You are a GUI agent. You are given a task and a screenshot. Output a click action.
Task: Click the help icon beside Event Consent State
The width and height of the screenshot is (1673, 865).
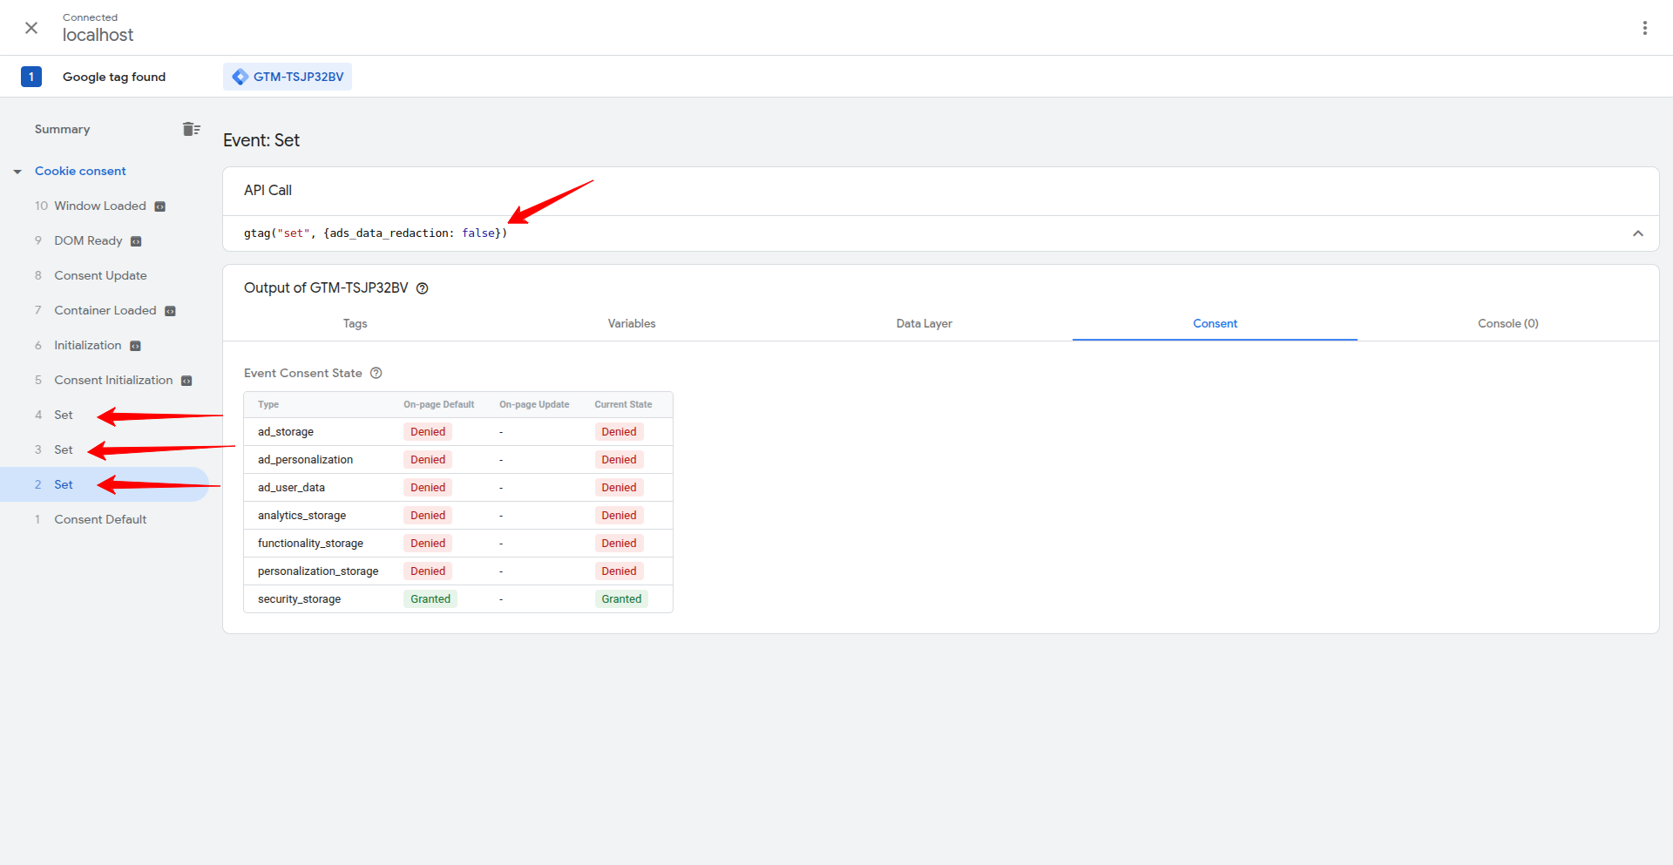coord(376,373)
